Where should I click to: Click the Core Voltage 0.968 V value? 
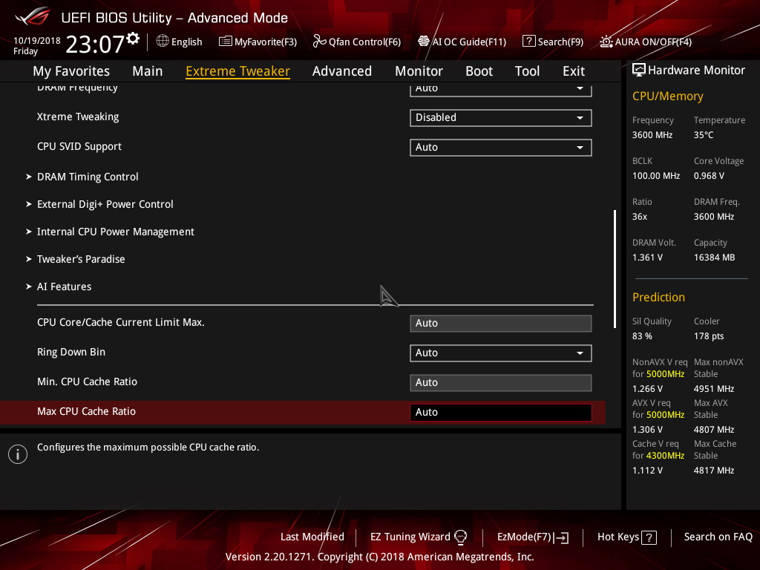pos(709,176)
